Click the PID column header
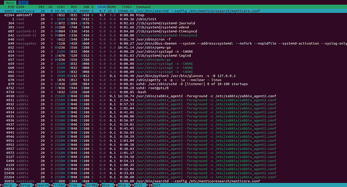The width and height of the screenshot is (347, 187). click(11, 7)
